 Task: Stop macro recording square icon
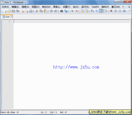click(x=116, y=11)
